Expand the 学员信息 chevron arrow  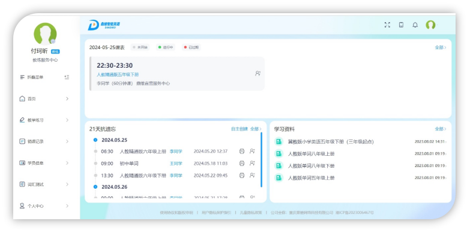(x=67, y=163)
